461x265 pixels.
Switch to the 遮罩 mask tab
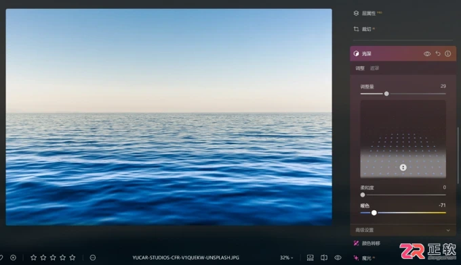point(374,68)
